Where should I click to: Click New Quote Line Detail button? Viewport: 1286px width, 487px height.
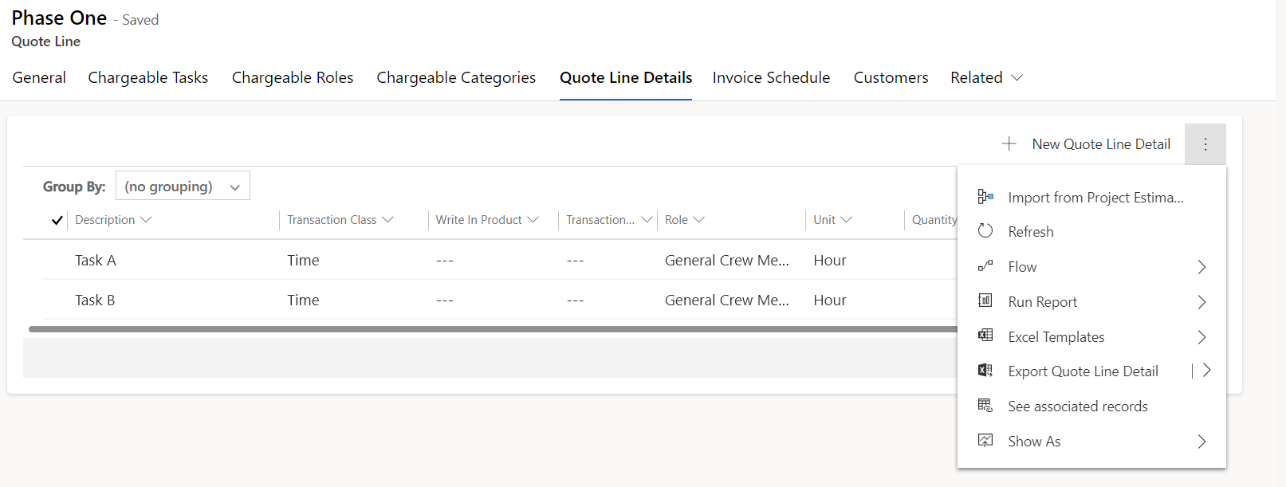pos(1086,143)
